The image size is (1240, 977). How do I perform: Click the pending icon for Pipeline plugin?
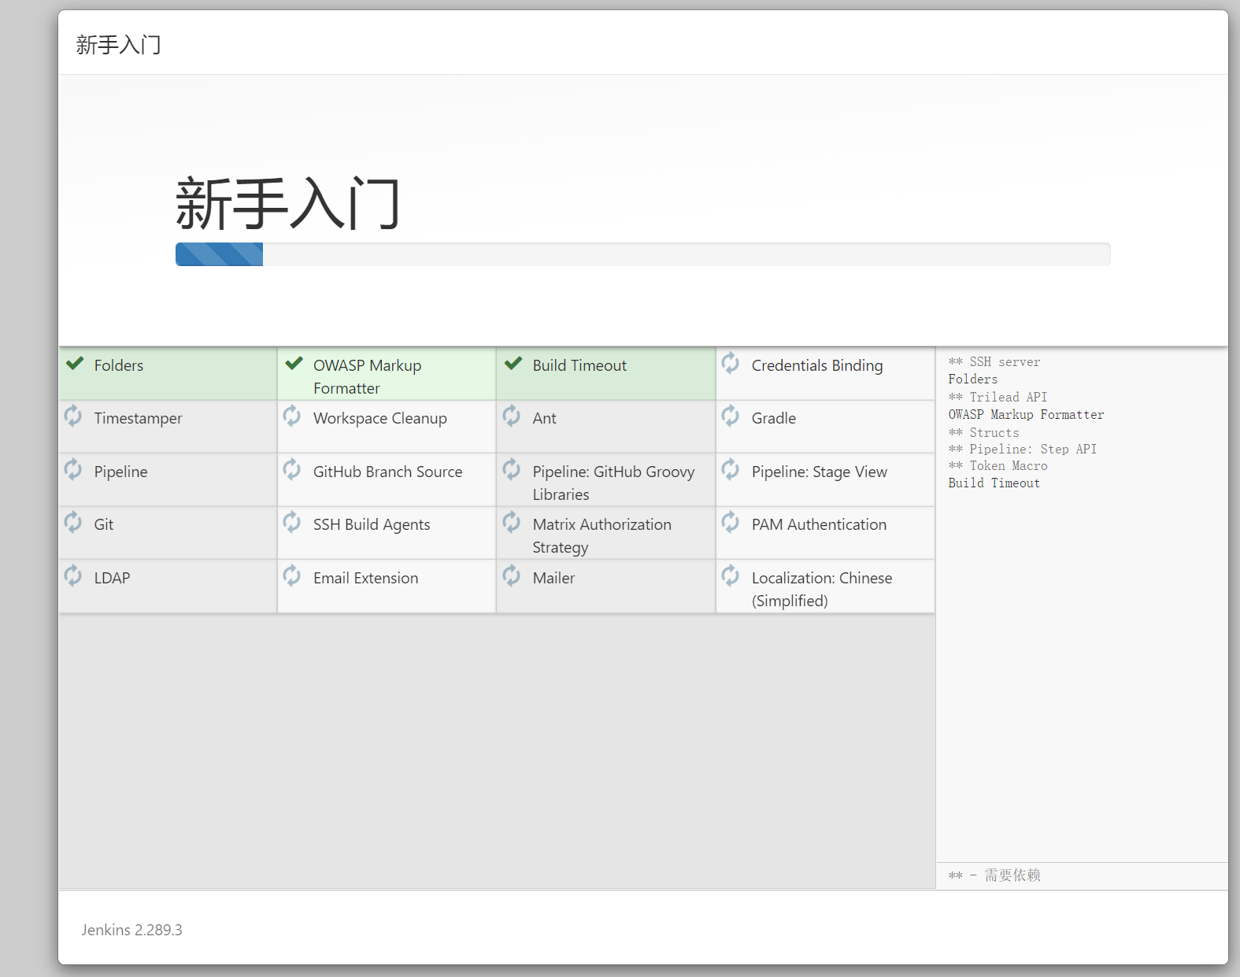tap(73, 469)
